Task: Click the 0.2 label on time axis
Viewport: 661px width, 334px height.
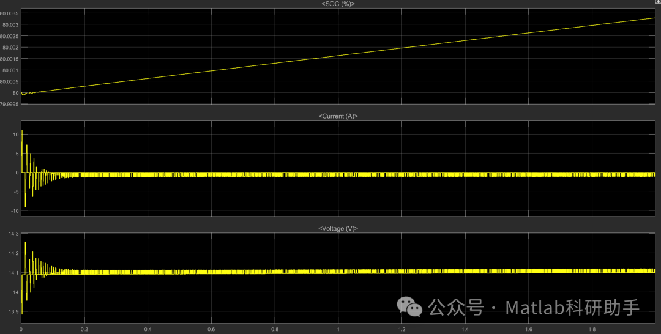Action: [84, 330]
